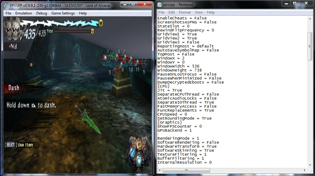The height and width of the screenshot is (176, 315).
Task: Click the line 'FastMemoryAccess = False'
Action: point(187,106)
